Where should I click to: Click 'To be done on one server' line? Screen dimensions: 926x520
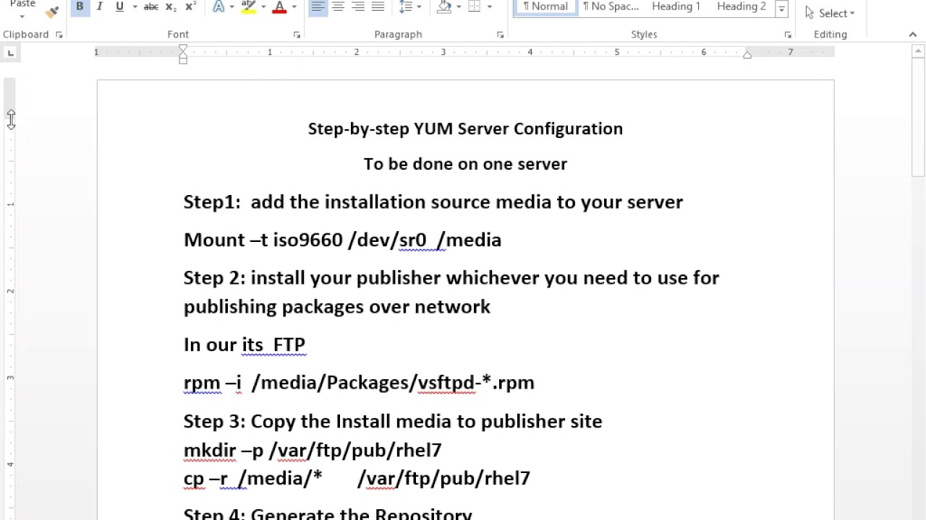pyautogui.click(x=465, y=164)
